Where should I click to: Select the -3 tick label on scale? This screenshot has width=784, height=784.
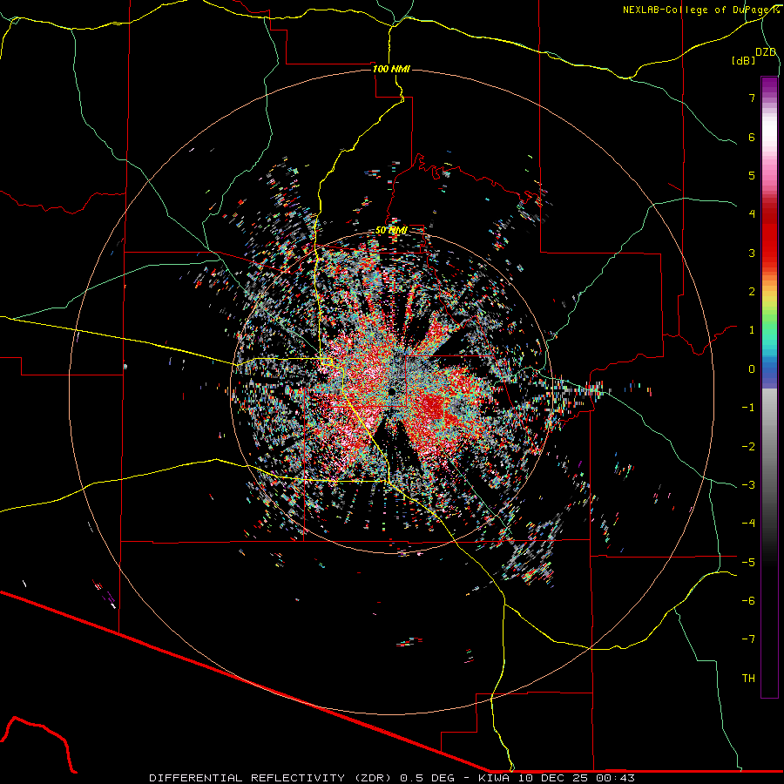(748, 485)
